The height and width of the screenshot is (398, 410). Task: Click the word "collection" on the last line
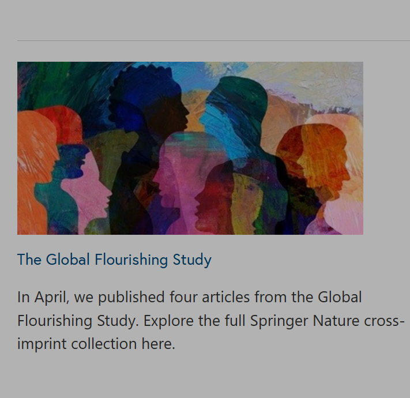[104, 344]
